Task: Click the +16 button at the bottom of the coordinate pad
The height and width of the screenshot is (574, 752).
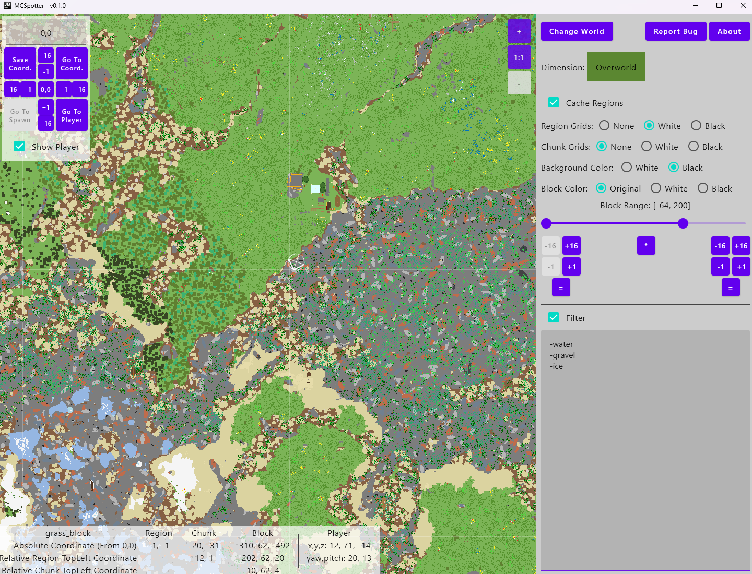Action: pos(46,123)
